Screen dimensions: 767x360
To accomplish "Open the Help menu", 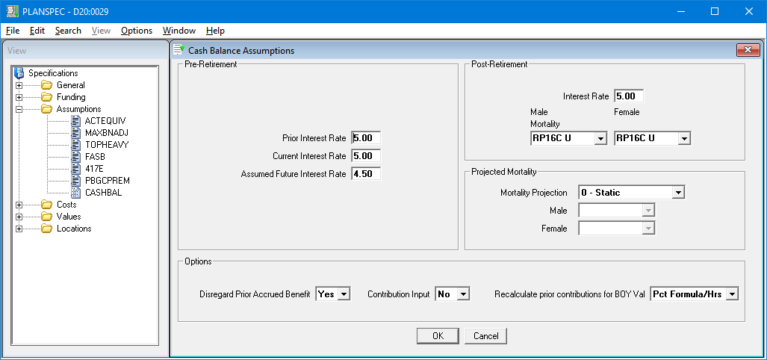I will [x=215, y=31].
